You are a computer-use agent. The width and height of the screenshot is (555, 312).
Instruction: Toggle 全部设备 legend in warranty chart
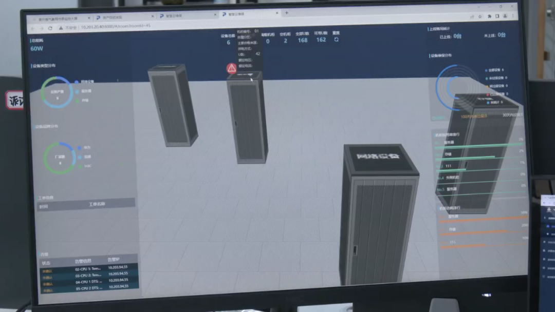[494, 70]
